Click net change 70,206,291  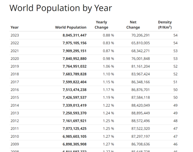141,35
